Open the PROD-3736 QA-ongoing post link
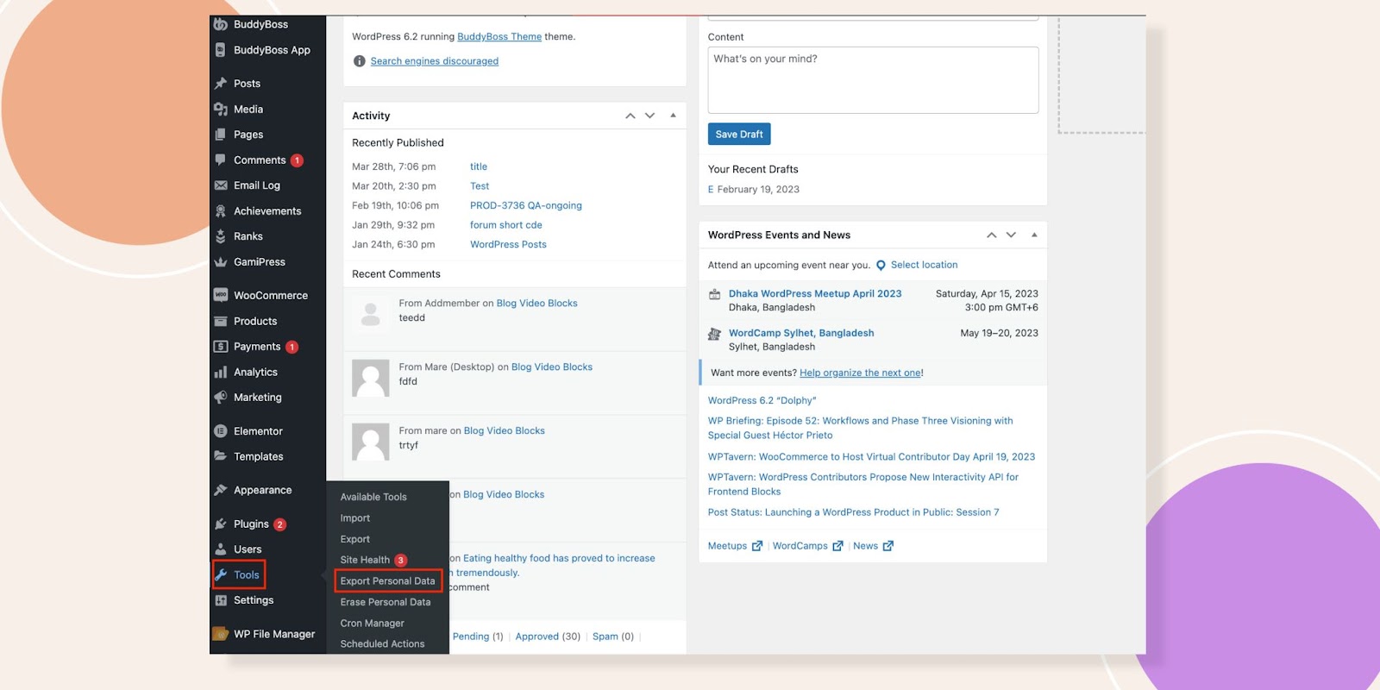 (x=526, y=206)
